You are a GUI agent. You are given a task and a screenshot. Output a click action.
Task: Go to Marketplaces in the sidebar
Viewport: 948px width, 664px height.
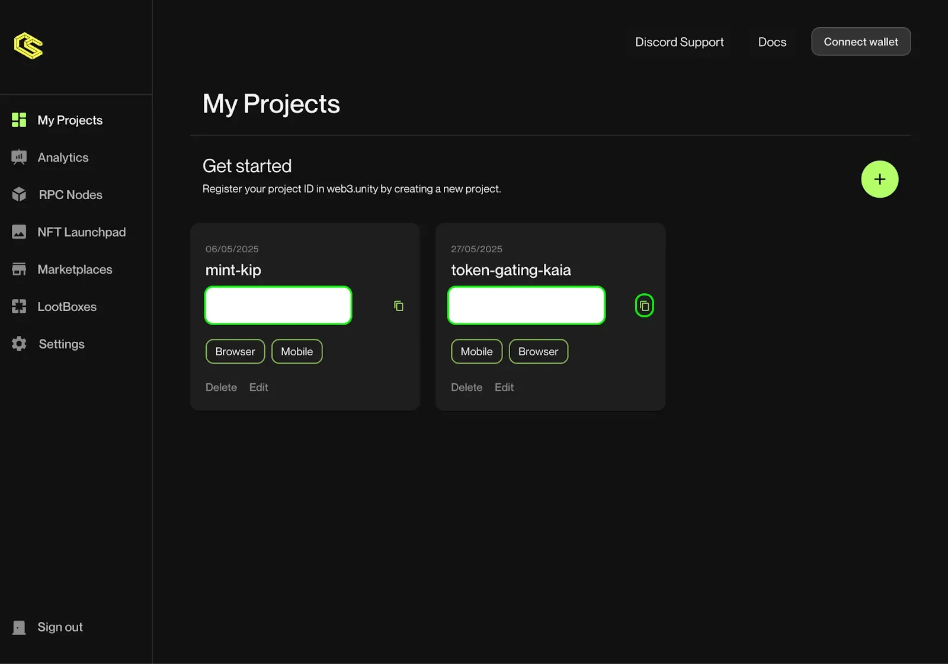pyautogui.click(x=75, y=270)
